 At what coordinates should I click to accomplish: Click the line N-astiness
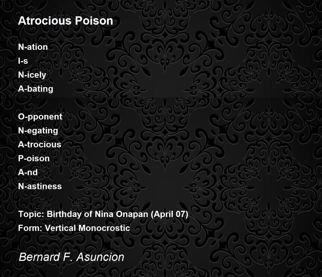(x=40, y=186)
